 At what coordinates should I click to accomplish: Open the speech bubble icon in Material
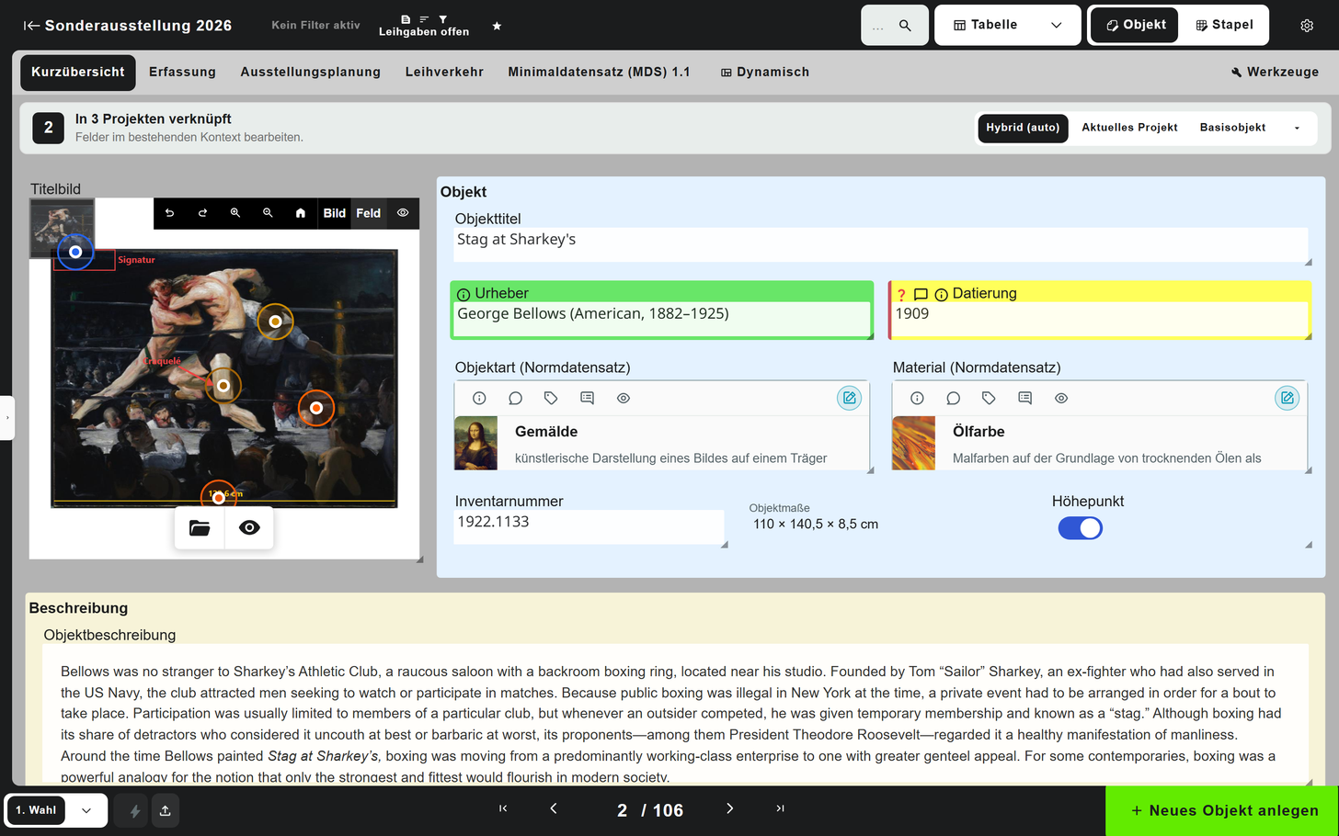point(953,398)
